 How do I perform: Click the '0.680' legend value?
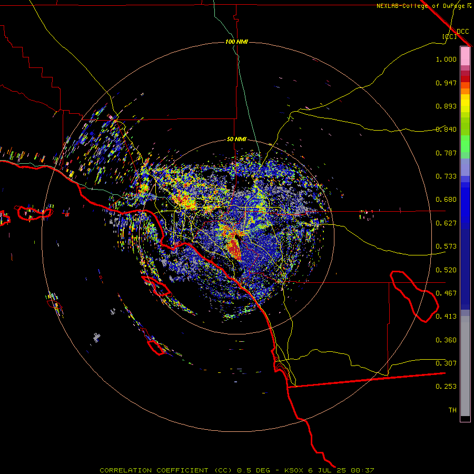446,200
